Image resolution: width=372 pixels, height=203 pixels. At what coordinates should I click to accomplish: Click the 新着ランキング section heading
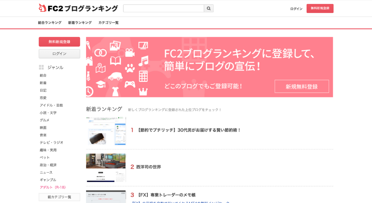(104, 109)
